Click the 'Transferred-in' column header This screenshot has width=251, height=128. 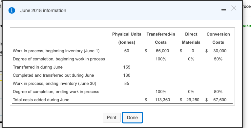point(161,34)
